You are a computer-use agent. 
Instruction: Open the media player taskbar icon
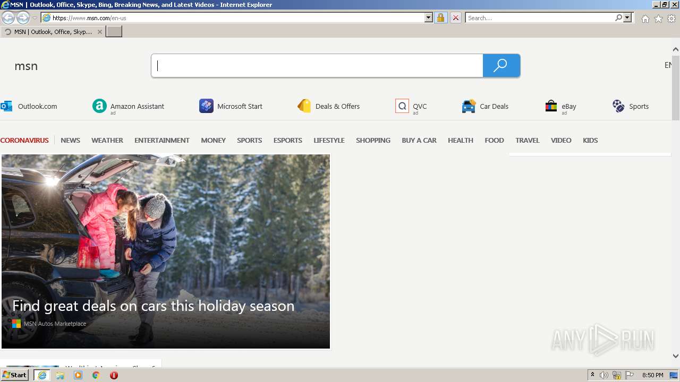[x=78, y=375]
